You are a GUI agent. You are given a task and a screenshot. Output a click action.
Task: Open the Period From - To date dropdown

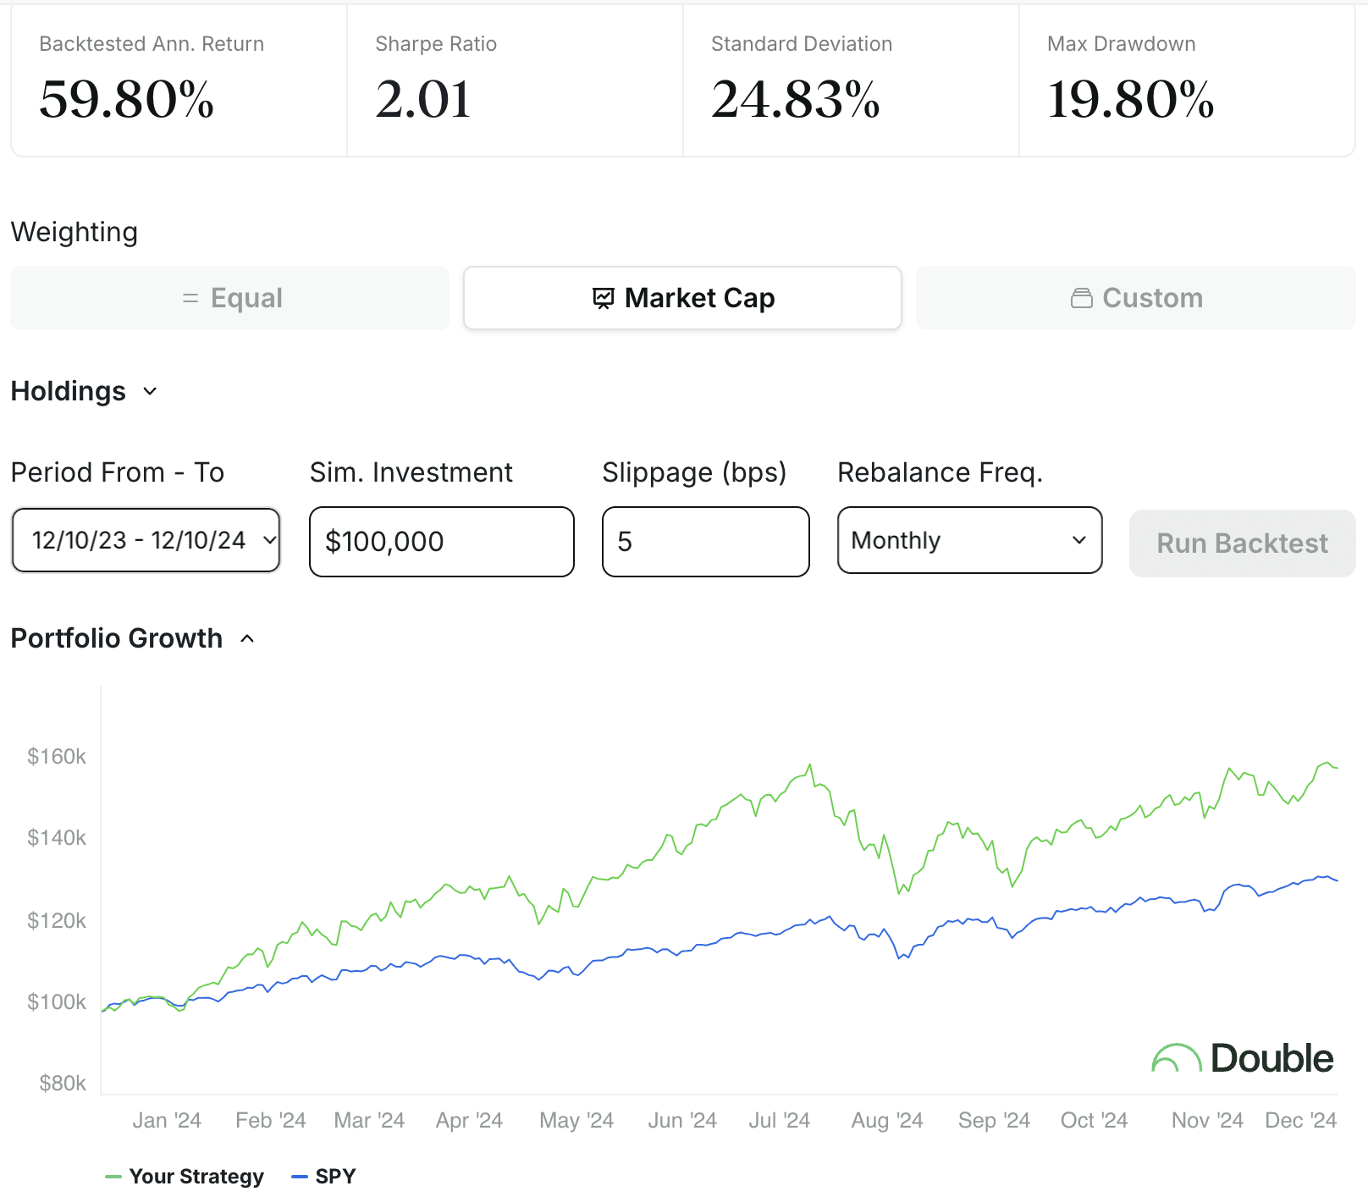(146, 541)
